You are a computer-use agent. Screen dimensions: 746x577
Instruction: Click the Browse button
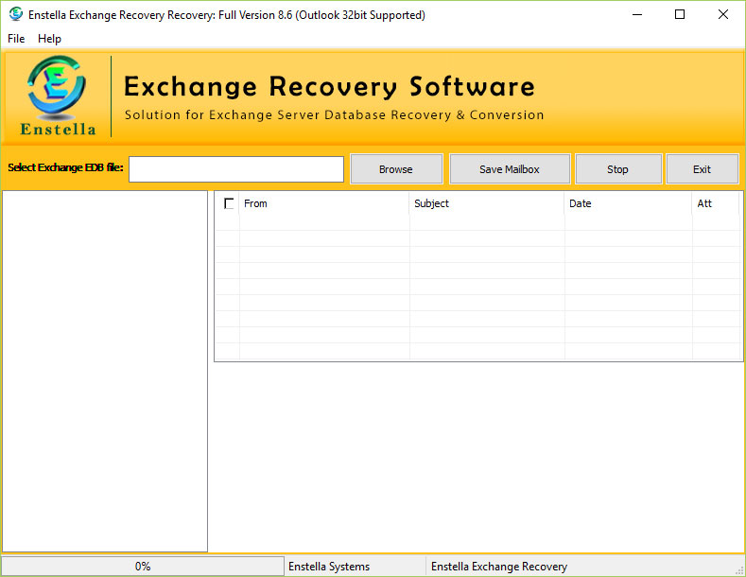[x=396, y=169]
